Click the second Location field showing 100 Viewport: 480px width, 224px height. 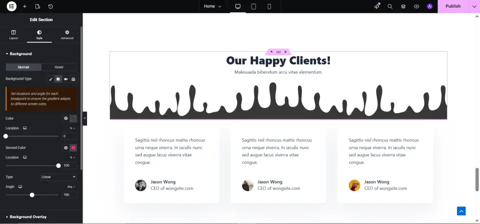69,165
